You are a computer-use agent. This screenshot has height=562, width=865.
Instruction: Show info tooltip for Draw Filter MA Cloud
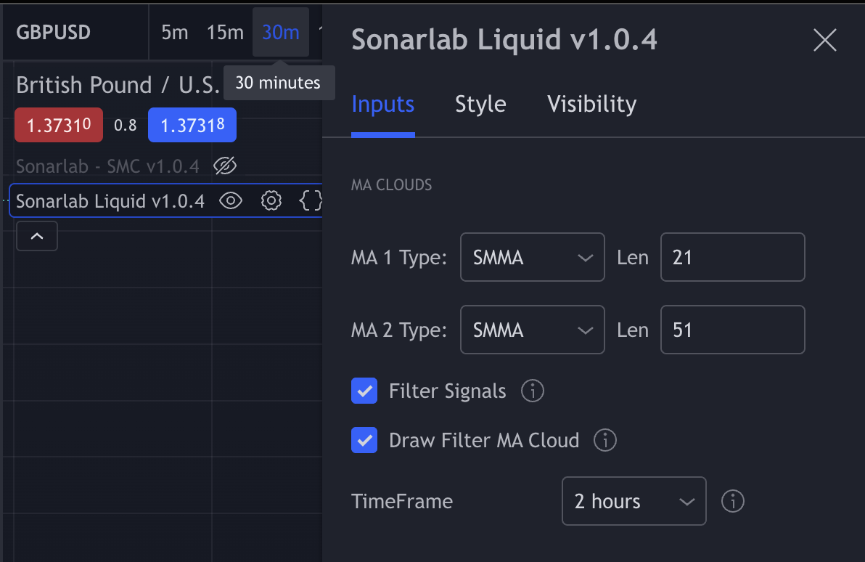click(605, 440)
